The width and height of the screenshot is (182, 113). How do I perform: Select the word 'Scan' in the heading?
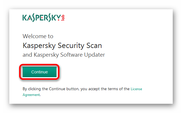pyautogui.click(x=94, y=46)
